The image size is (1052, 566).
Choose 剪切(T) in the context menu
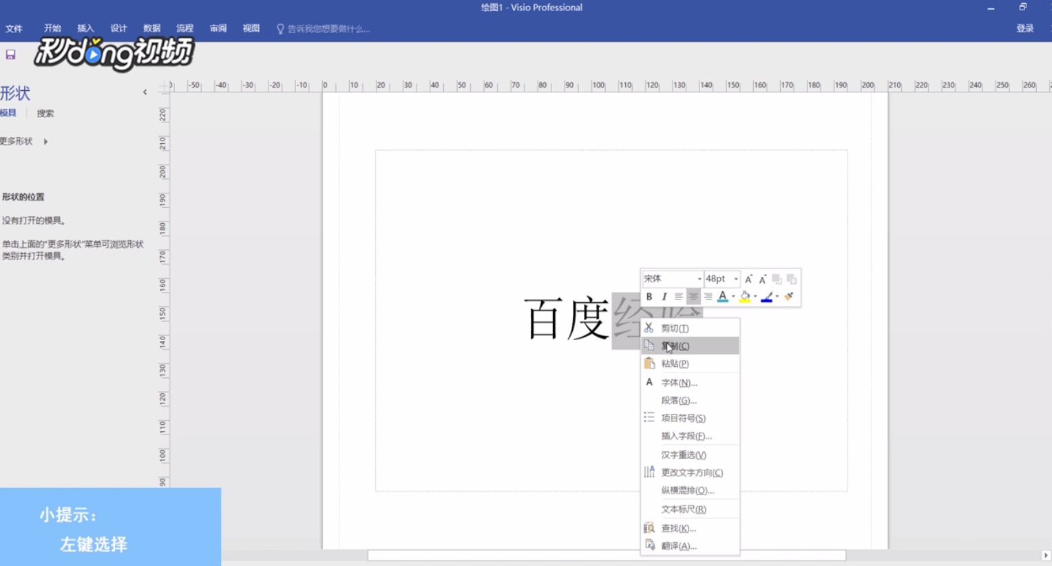[690, 328]
